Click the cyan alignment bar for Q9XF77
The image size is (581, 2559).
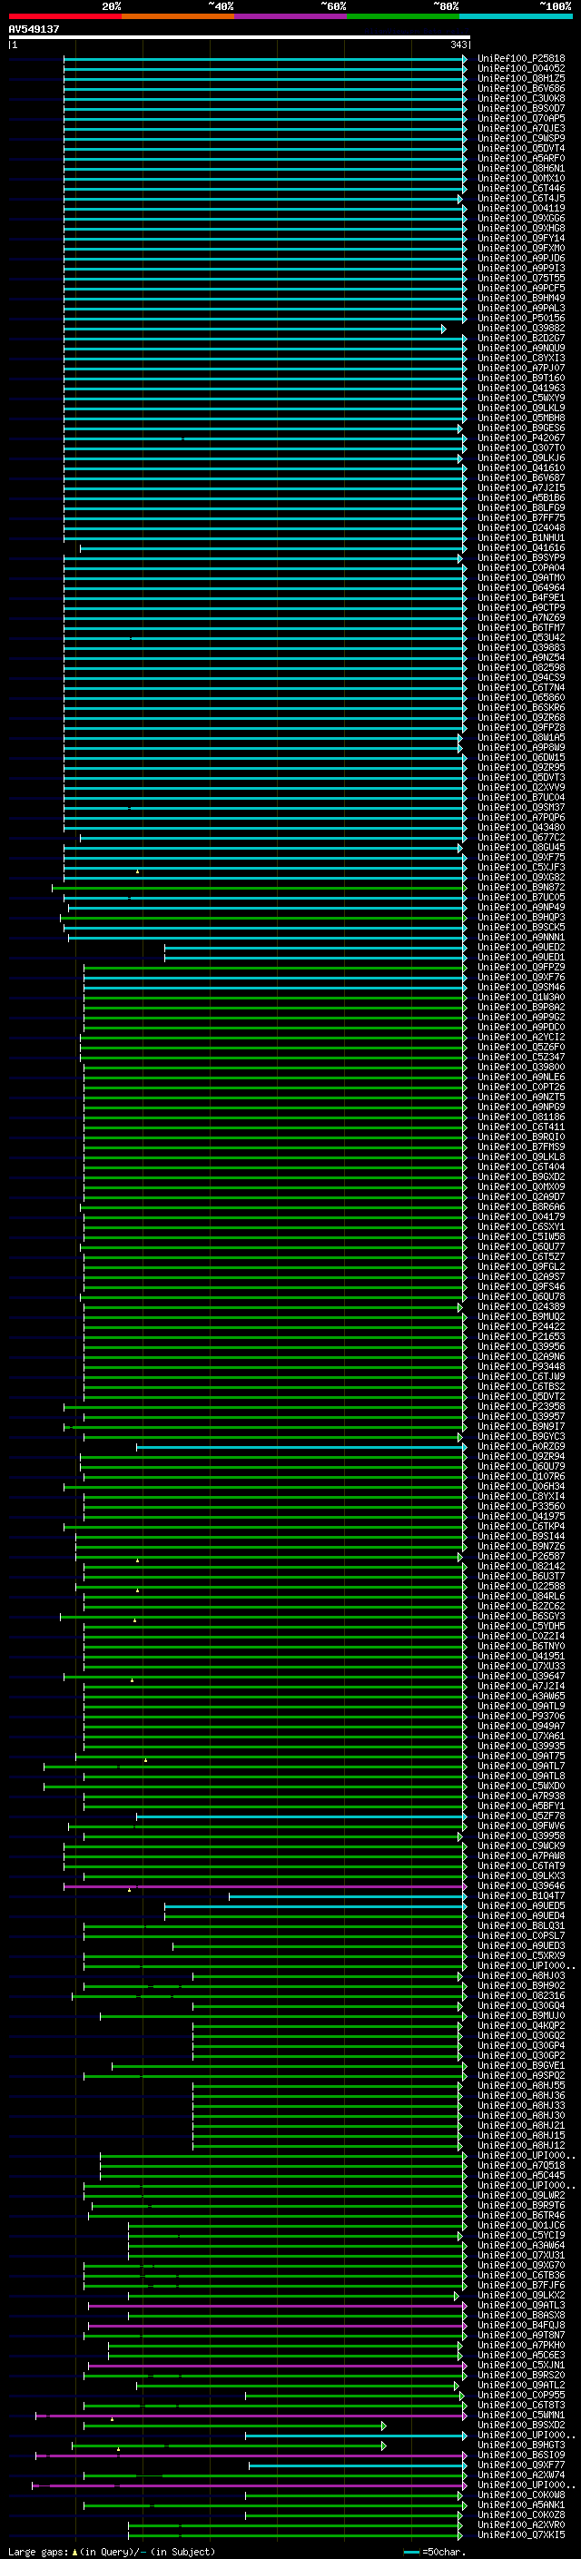pyautogui.click(x=358, y=2465)
